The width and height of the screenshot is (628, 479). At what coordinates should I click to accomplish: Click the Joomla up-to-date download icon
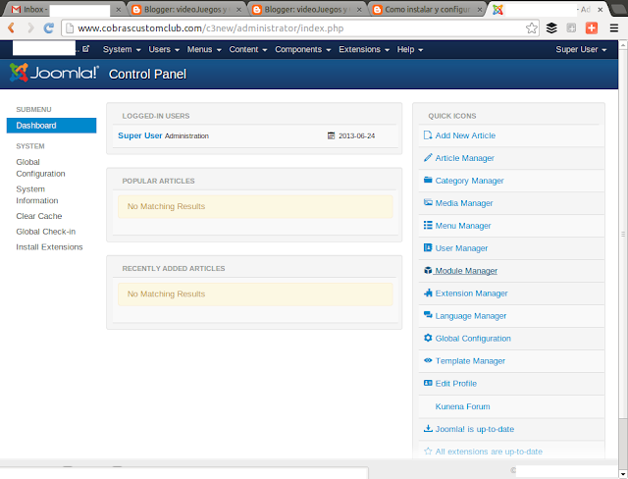tap(428, 429)
